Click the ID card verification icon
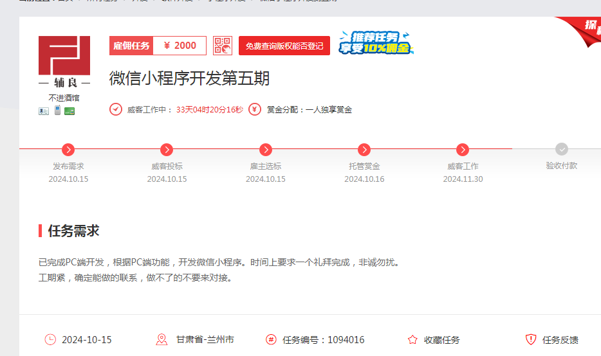Viewport: 601px width, 356px height. tap(44, 111)
